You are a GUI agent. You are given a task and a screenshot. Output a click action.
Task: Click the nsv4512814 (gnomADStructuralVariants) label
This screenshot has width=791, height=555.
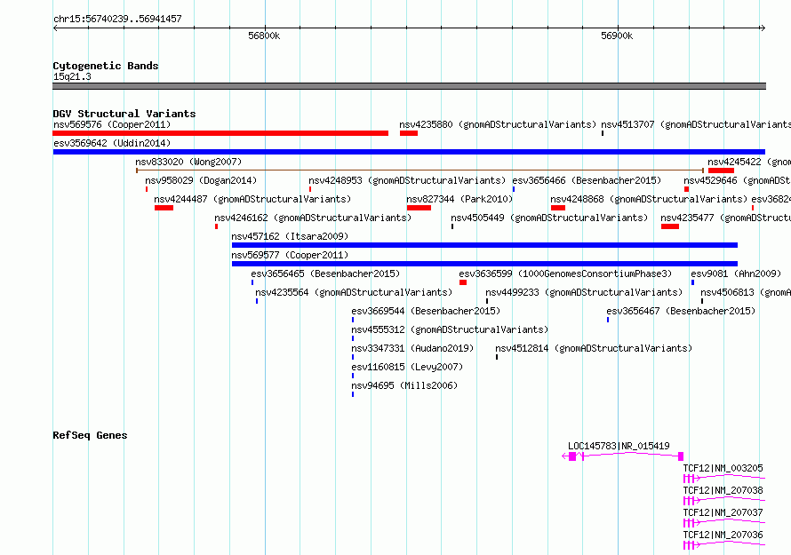(594, 348)
